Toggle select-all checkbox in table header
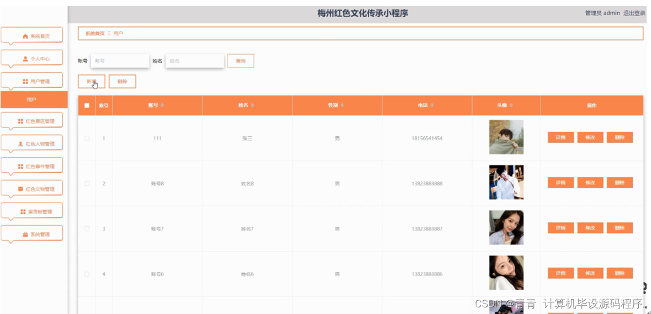The width and height of the screenshot is (651, 314). [87, 105]
